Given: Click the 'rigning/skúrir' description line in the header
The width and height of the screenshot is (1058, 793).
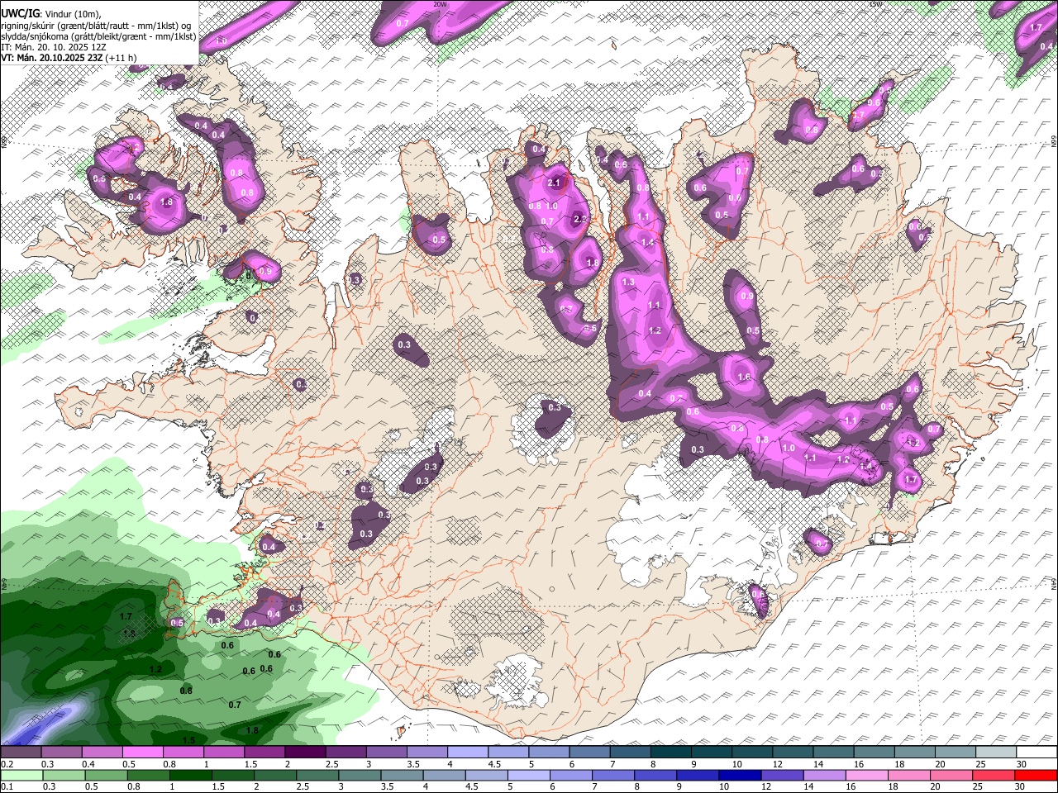Looking at the screenshot, I should [x=96, y=25].
